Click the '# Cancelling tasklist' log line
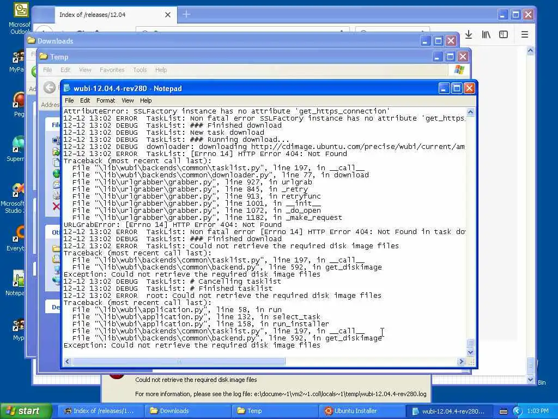The image size is (558, 419). (x=172, y=281)
